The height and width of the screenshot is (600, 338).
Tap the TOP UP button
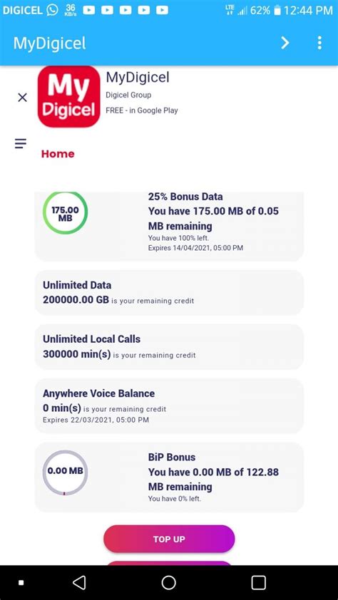(169, 539)
